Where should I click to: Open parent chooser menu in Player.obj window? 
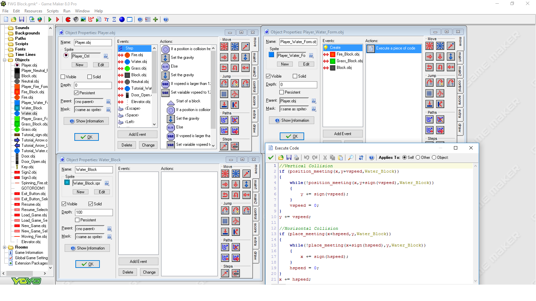109,102
